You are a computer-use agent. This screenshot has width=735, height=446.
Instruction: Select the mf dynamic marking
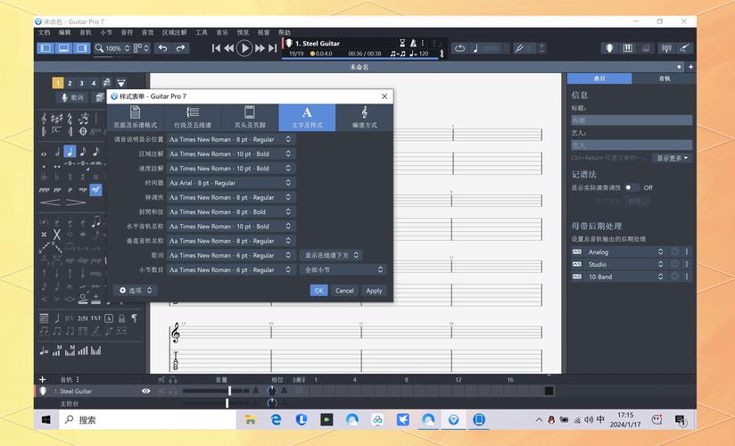click(95, 189)
